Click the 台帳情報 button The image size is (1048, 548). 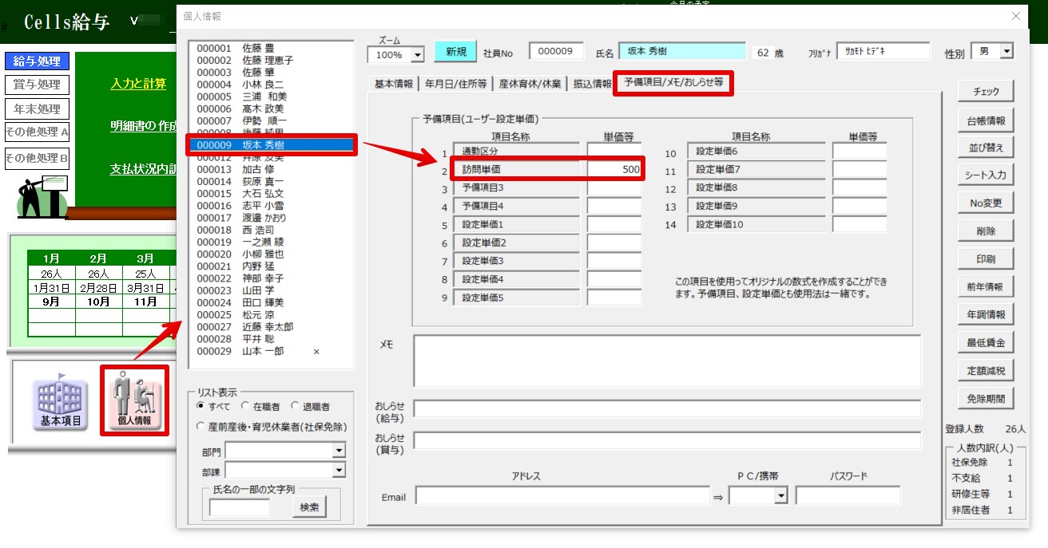click(x=986, y=120)
